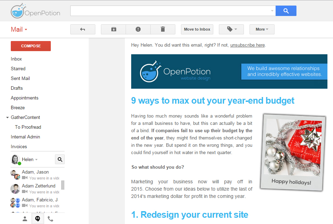Click the red Compose button
The height and width of the screenshot is (224, 333).
[x=31, y=46]
